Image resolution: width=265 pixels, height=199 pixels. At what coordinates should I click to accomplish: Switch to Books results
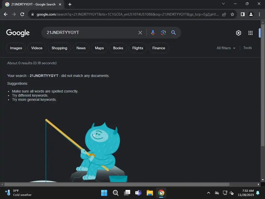click(x=118, y=48)
